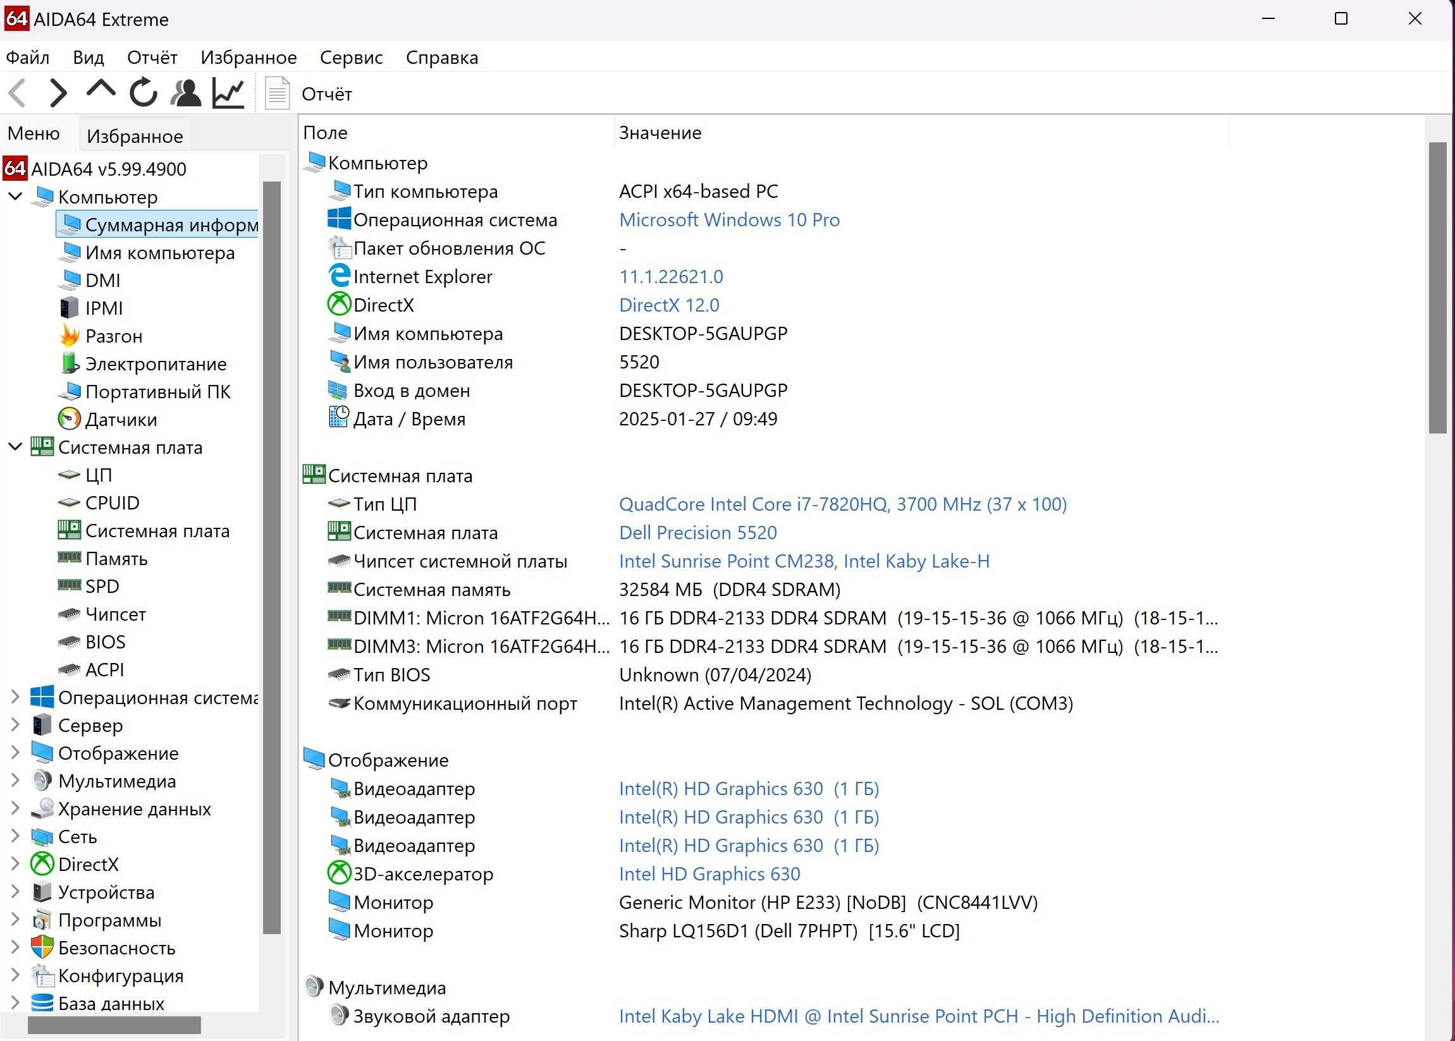This screenshot has width=1455, height=1041.
Task: Open the Сервис menu
Action: [352, 58]
